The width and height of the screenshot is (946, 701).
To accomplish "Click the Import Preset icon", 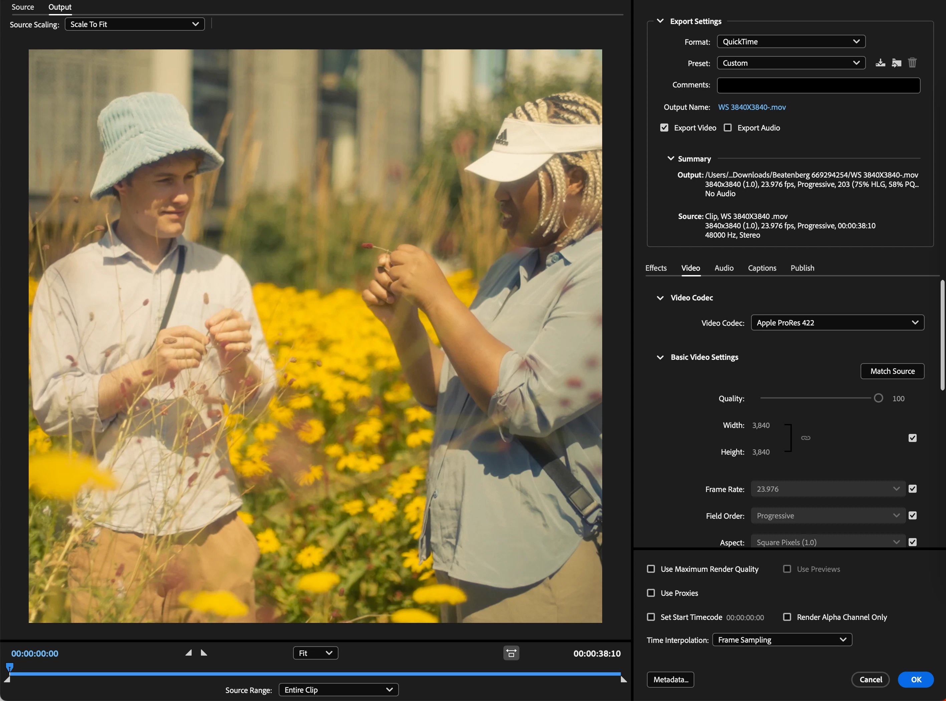I will [x=896, y=63].
